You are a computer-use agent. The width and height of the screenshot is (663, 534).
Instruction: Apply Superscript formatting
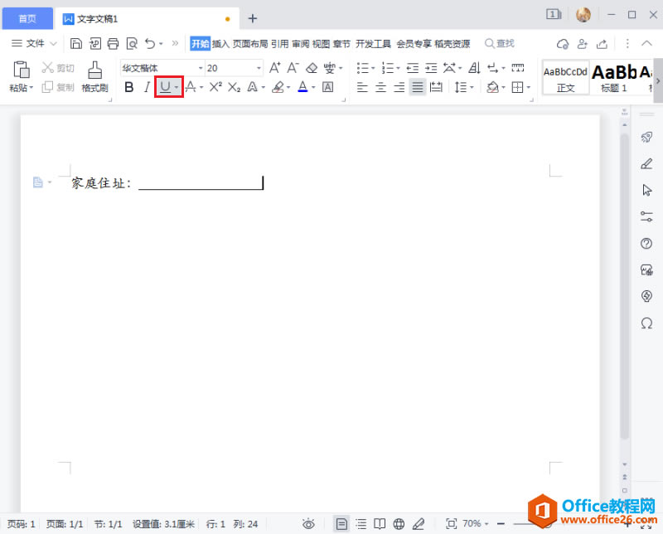[x=215, y=87]
